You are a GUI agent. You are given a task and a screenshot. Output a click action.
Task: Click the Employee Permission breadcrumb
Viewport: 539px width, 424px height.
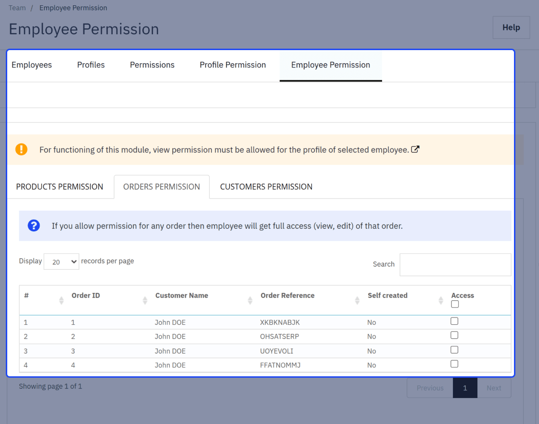(73, 8)
